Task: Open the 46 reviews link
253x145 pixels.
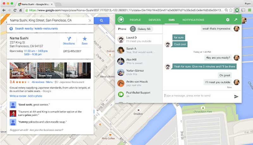Action: 38,82
